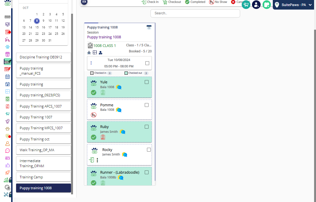Click James Smith owner name on Ruby's card

(x=109, y=132)
